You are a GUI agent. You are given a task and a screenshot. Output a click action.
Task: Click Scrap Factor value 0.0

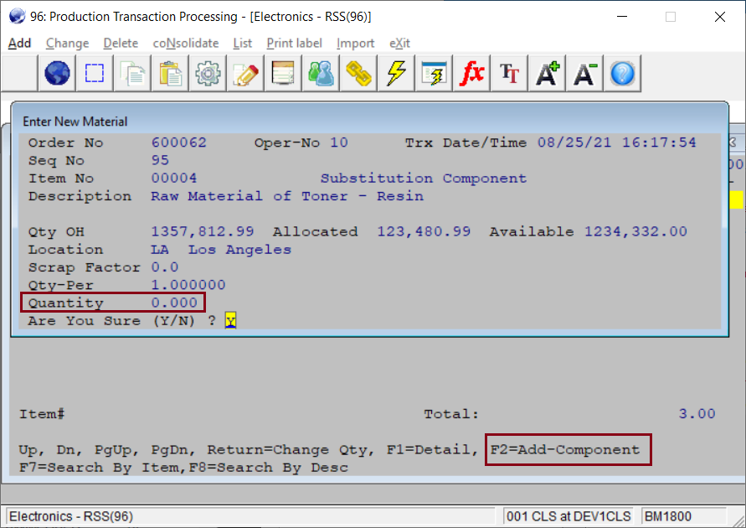165,267
